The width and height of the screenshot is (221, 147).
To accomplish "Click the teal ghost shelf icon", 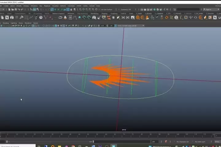I will (x=79, y=17).
